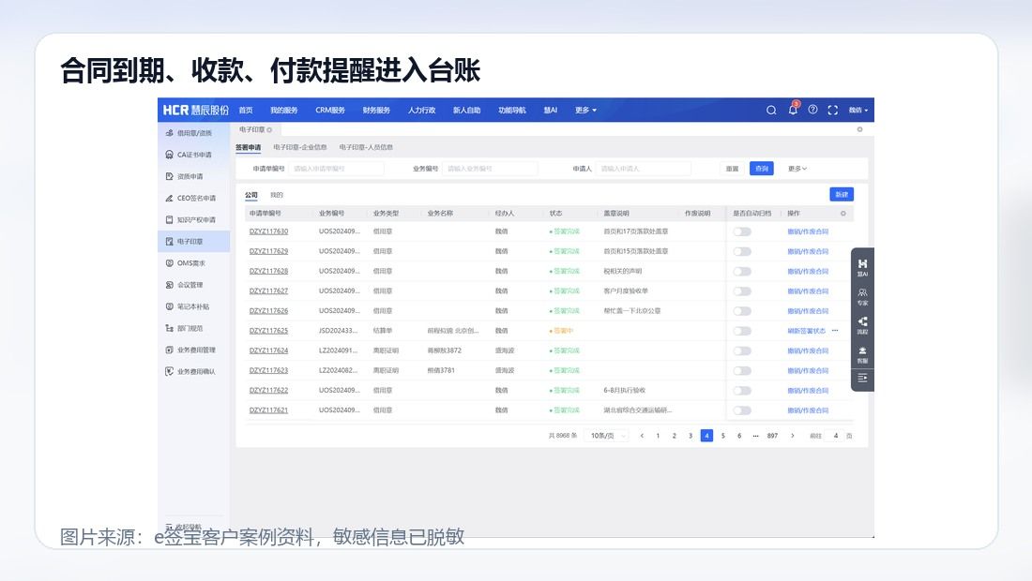Toggle auto-archive for row DZYZ117623

(742, 371)
